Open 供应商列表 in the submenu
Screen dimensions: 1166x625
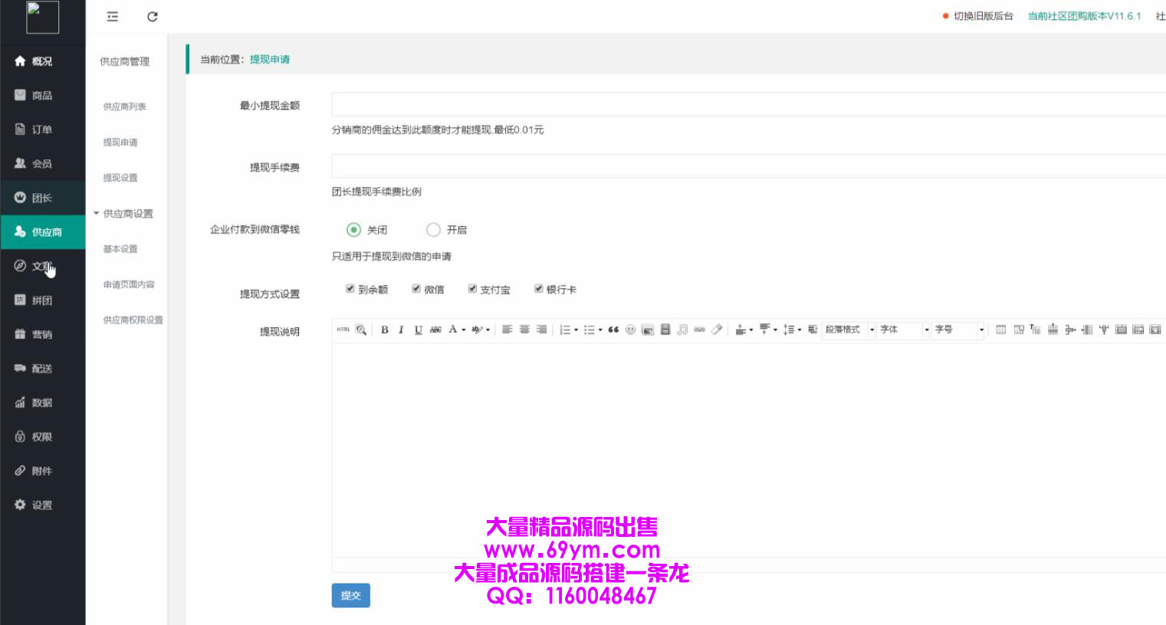tap(124, 107)
